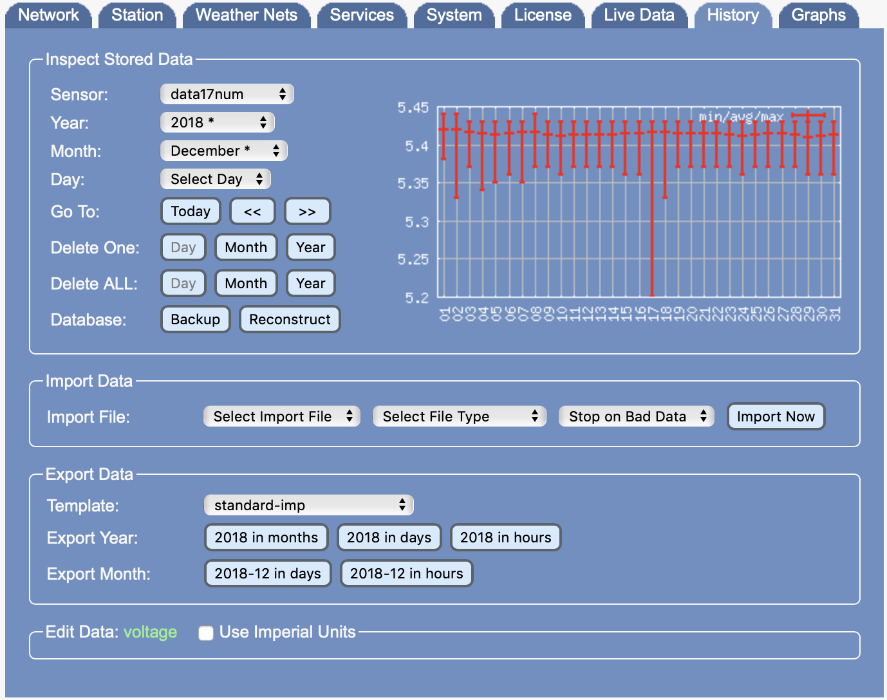Export 2018 in days
This screenshot has height=700, width=887.
[389, 537]
